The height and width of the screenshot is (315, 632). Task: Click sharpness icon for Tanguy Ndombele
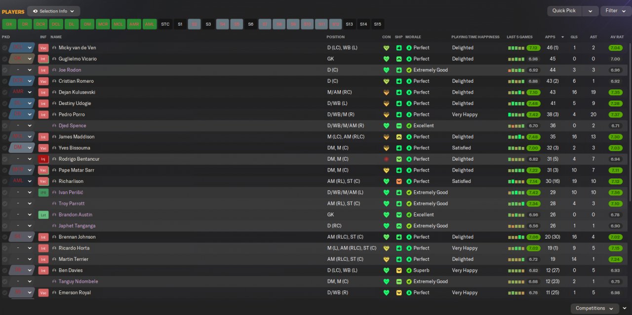(x=399, y=282)
